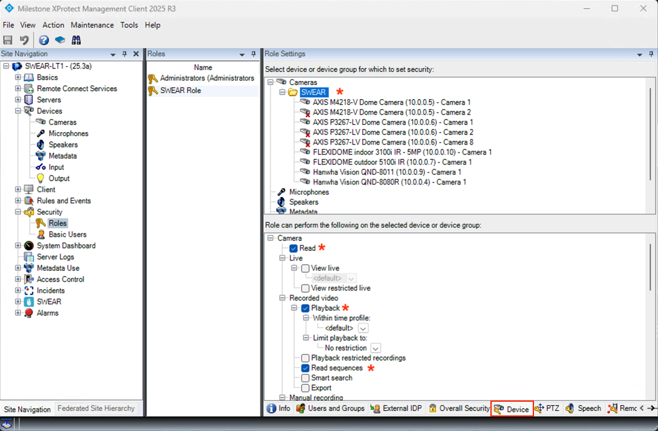Click the Undo toolbar icon
The image size is (658, 431).
tap(24, 40)
